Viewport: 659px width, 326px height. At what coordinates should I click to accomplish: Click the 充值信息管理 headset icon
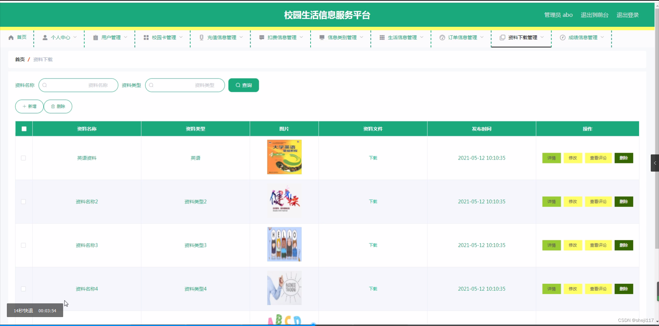201,37
